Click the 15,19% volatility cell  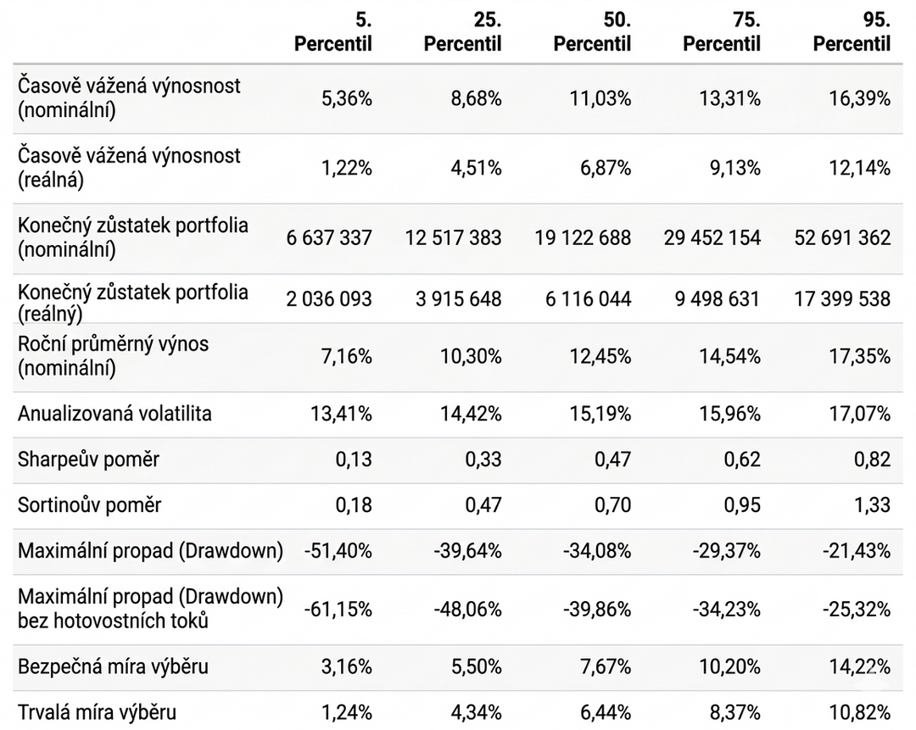click(600, 414)
